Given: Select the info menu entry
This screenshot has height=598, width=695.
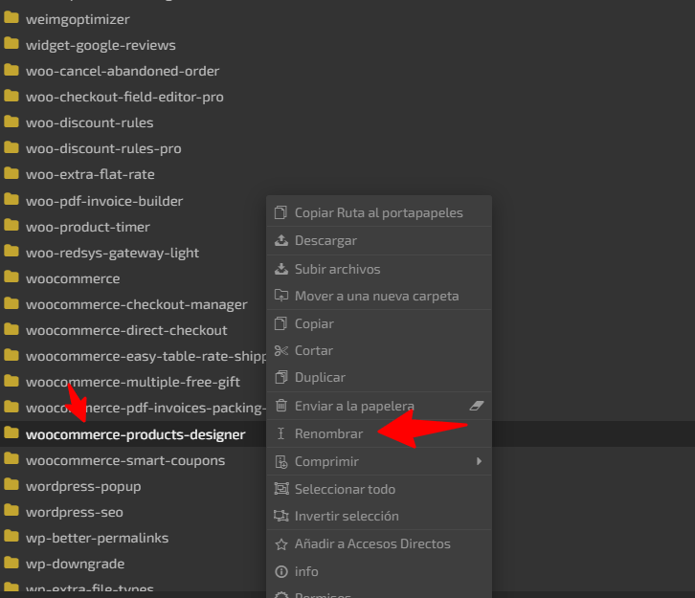Looking at the screenshot, I should coord(379,571).
